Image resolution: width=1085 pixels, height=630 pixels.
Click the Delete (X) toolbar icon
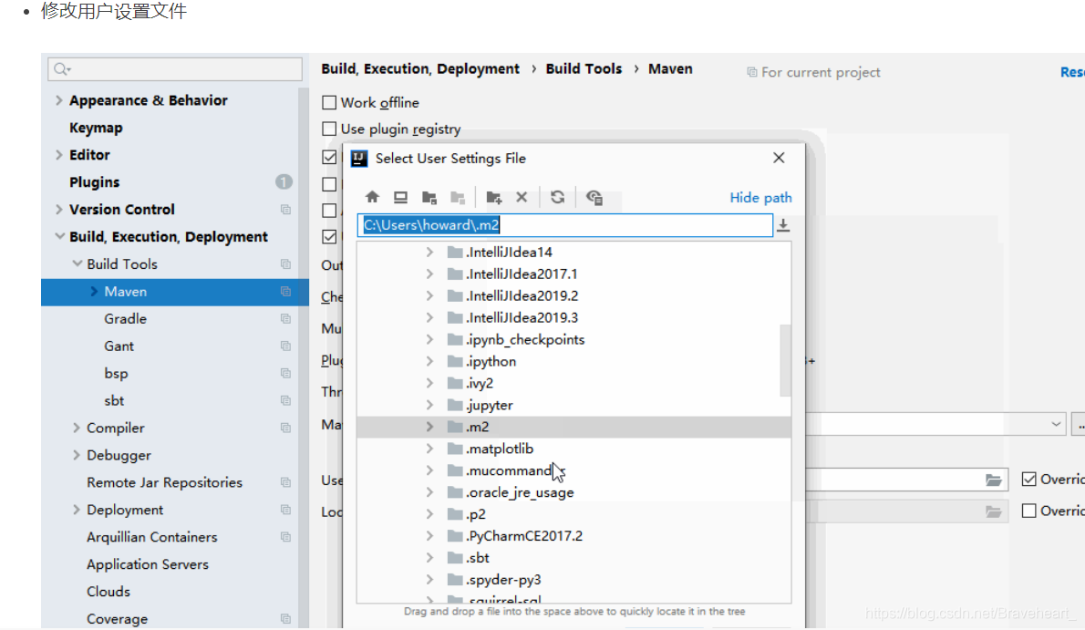522,197
